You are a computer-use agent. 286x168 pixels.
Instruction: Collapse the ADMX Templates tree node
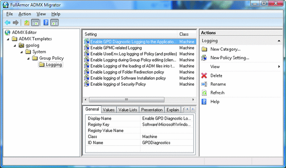[8, 39]
